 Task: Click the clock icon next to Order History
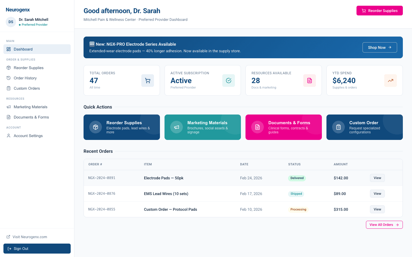point(8,78)
